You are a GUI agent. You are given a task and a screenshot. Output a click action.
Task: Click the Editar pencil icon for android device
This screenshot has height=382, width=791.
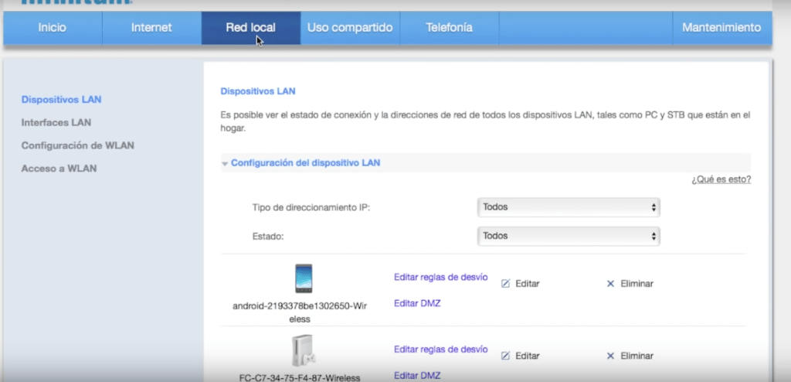(505, 284)
